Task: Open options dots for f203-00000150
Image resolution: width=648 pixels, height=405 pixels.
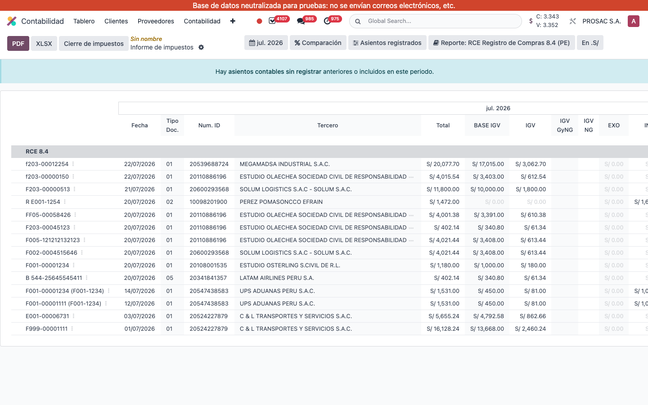Action: coord(73,177)
